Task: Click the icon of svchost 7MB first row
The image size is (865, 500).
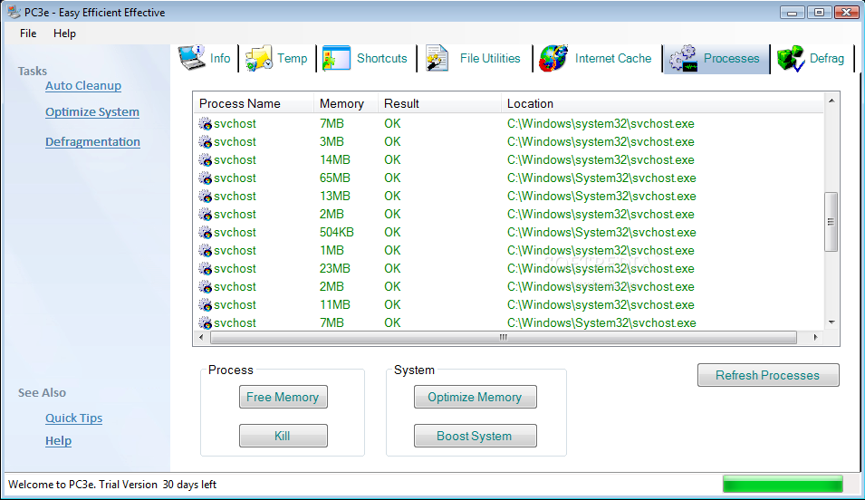Action: point(206,123)
